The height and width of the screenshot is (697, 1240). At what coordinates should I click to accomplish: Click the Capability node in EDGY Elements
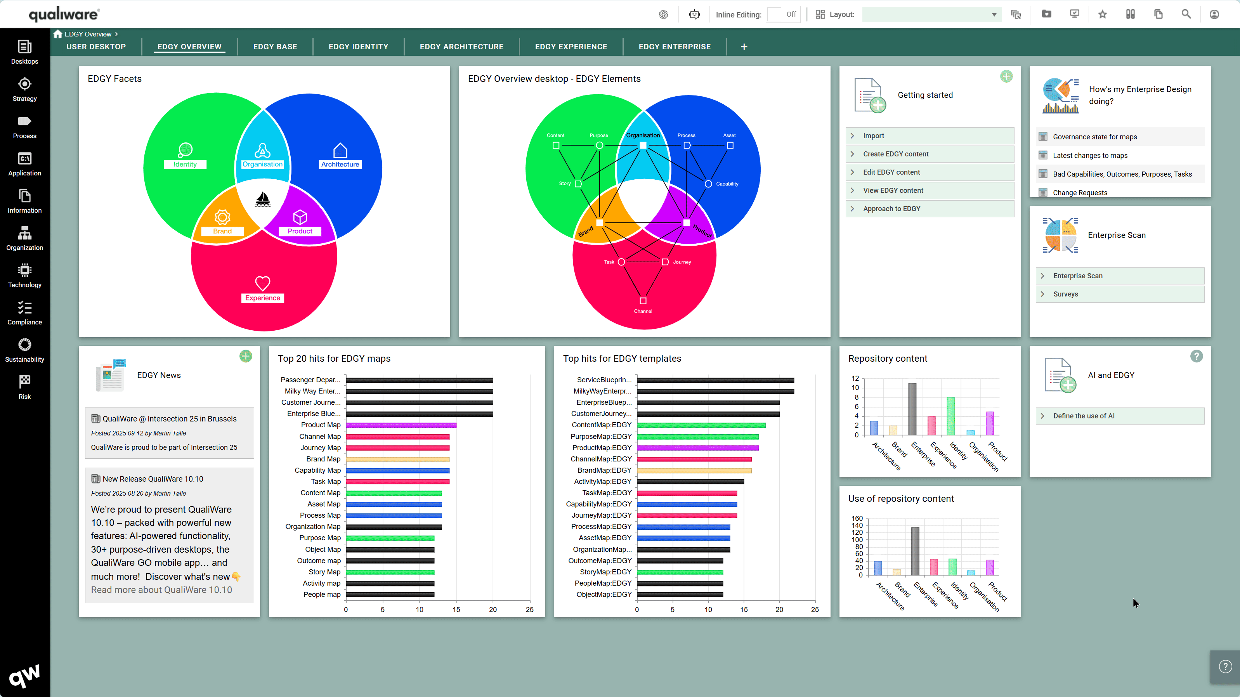click(x=708, y=184)
